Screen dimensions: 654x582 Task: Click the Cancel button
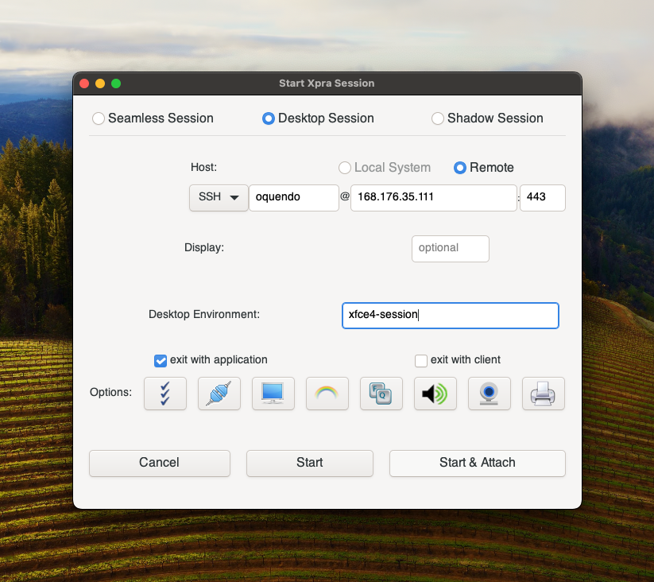click(160, 463)
